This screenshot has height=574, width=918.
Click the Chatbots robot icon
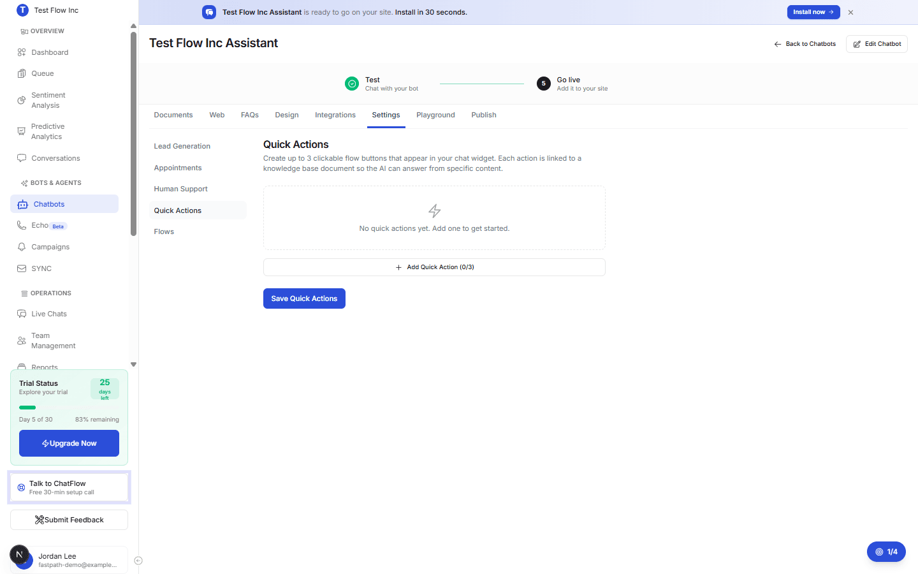[x=23, y=204]
